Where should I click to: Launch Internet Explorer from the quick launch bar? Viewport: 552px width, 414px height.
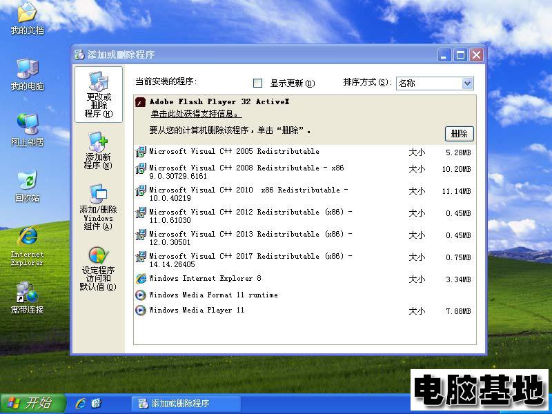pyautogui.click(x=81, y=403)
